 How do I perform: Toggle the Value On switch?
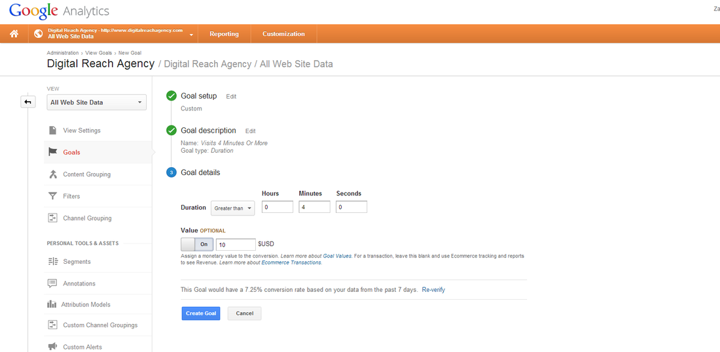point(198,244)
